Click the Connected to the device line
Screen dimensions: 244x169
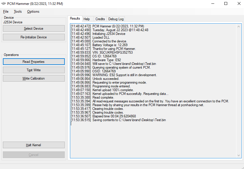99,41
